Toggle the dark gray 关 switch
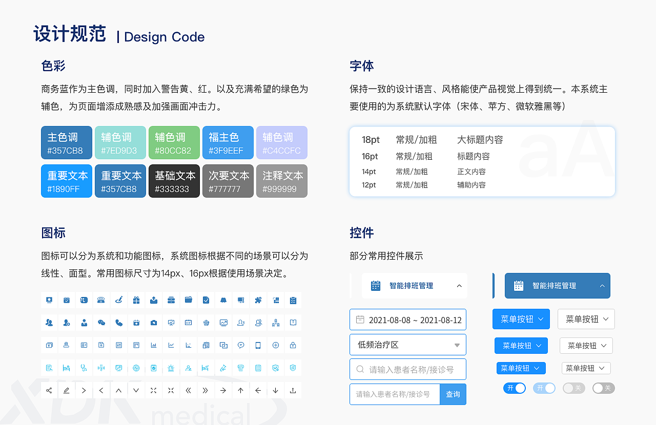The height and width of the screenshot is (425, 656). (x=603, y=388)
